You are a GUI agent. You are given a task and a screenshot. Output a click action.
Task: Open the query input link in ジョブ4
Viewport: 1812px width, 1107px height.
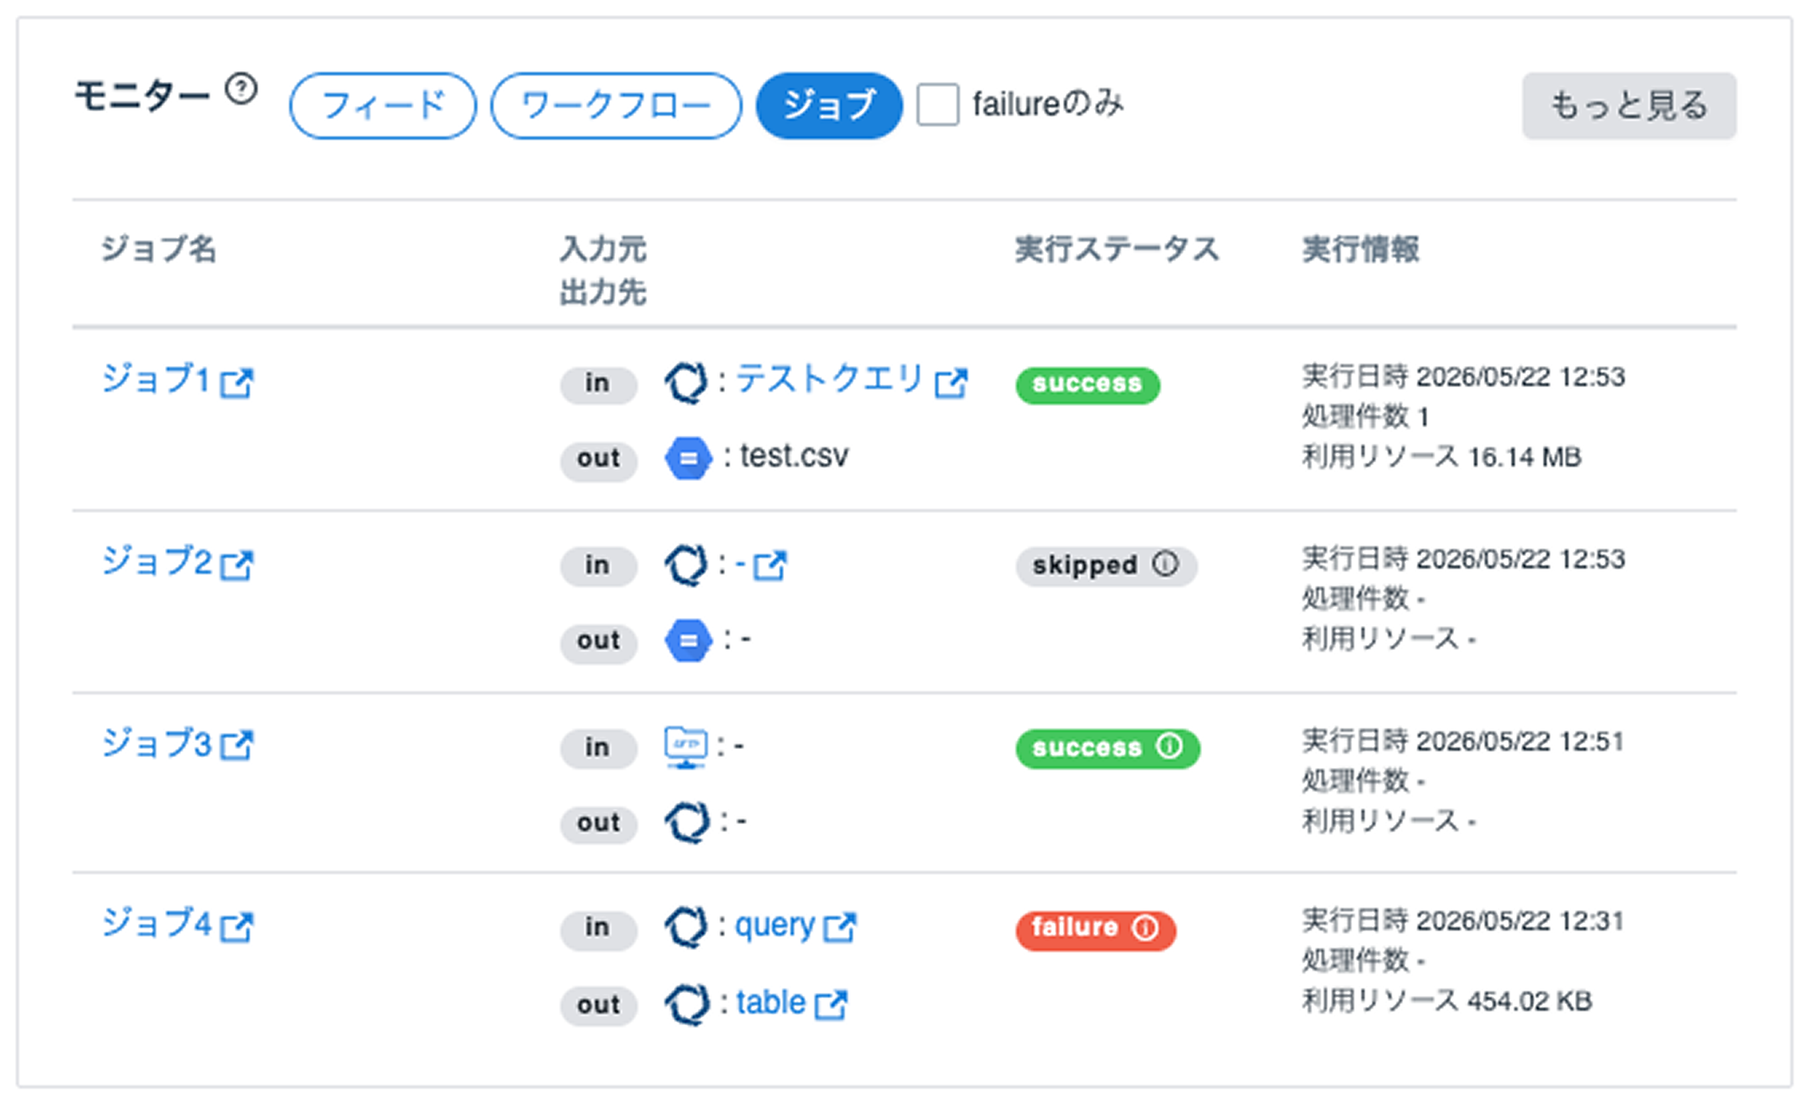775,926
